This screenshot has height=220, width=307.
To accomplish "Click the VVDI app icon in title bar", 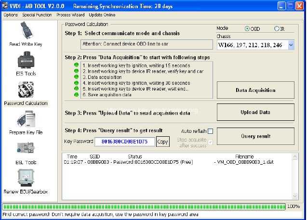I will point(6,6).
